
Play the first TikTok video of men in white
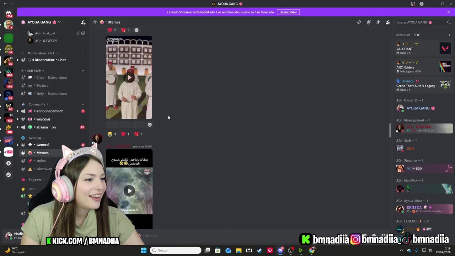pyautogui.click(x=129, y=78)
